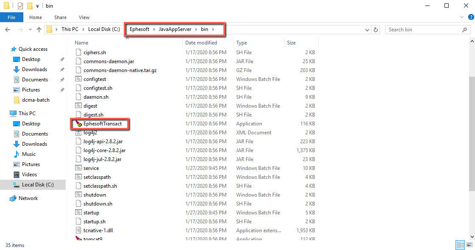Open the Share ribbon tab
Image resolution: width=475 pixels, height=250 pixels.
60,17
